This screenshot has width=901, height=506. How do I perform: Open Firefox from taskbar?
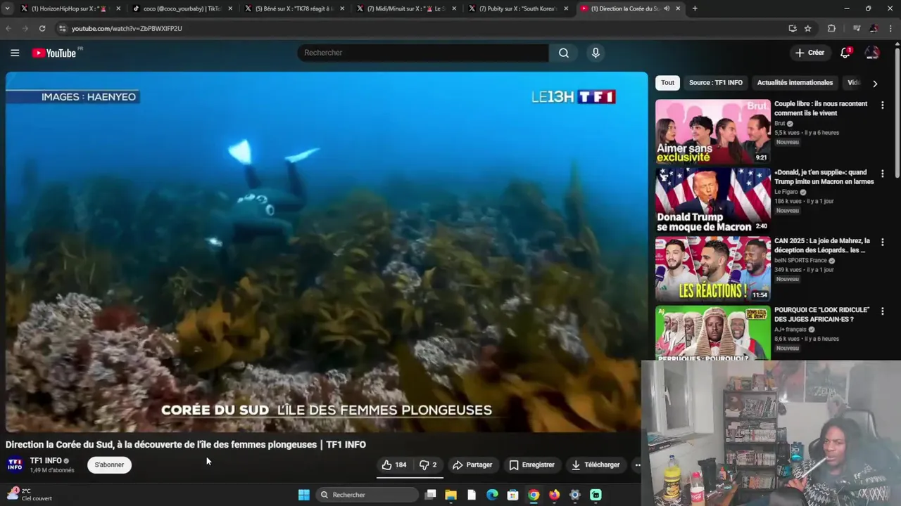[554, 495]
